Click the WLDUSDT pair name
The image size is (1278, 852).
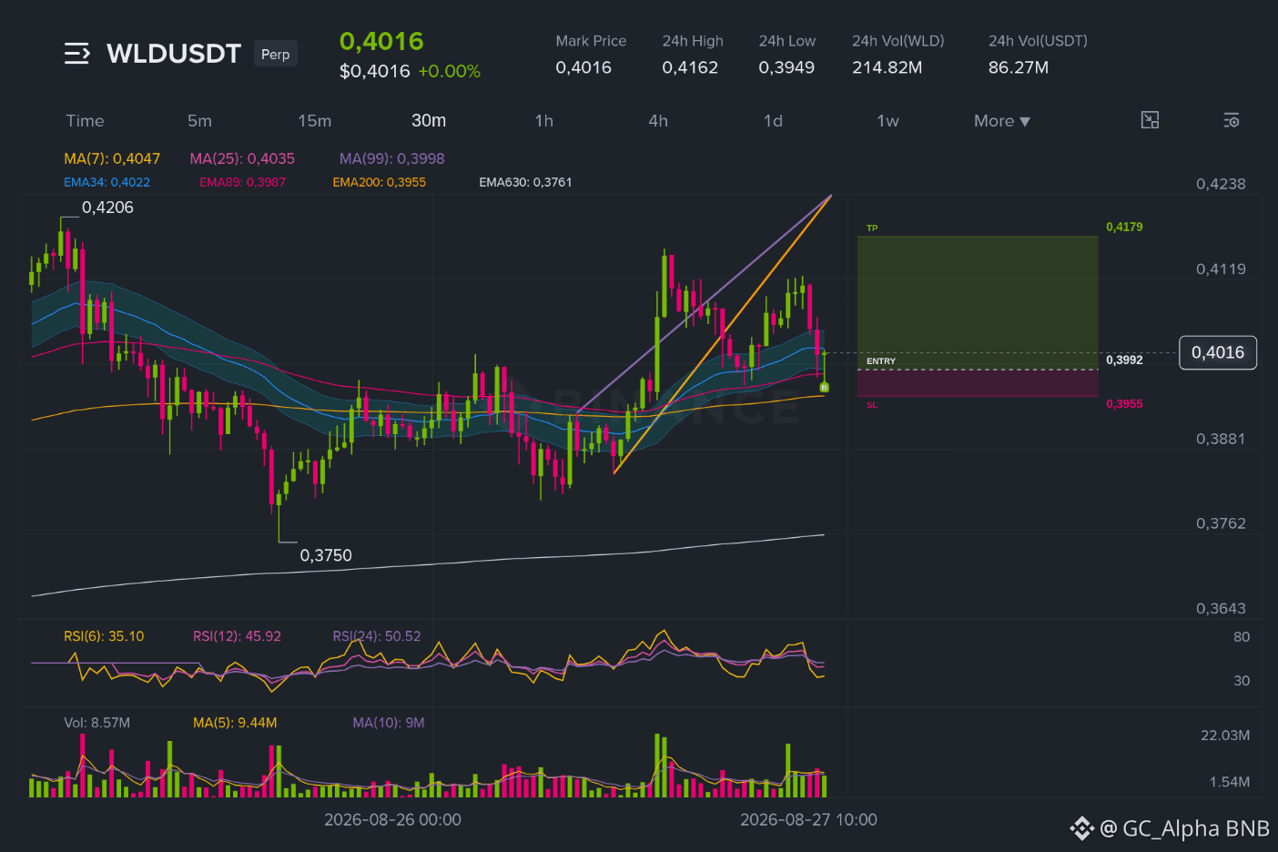click(174, 54)
